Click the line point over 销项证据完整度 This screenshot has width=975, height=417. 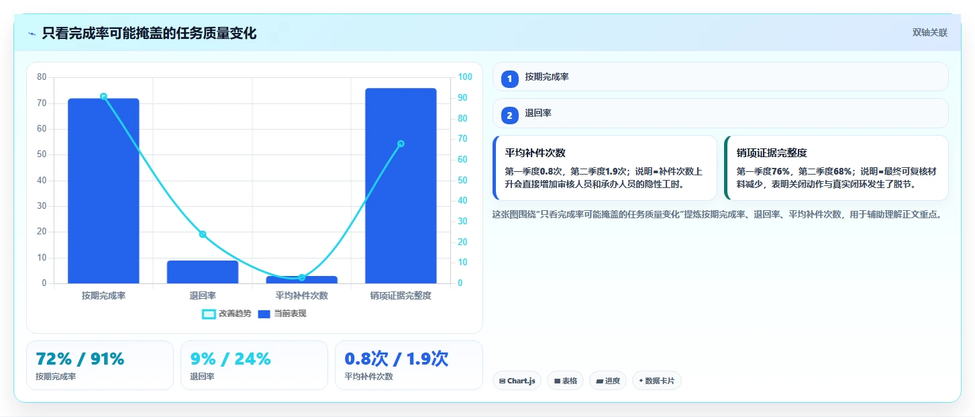click(x=401, y=144)
